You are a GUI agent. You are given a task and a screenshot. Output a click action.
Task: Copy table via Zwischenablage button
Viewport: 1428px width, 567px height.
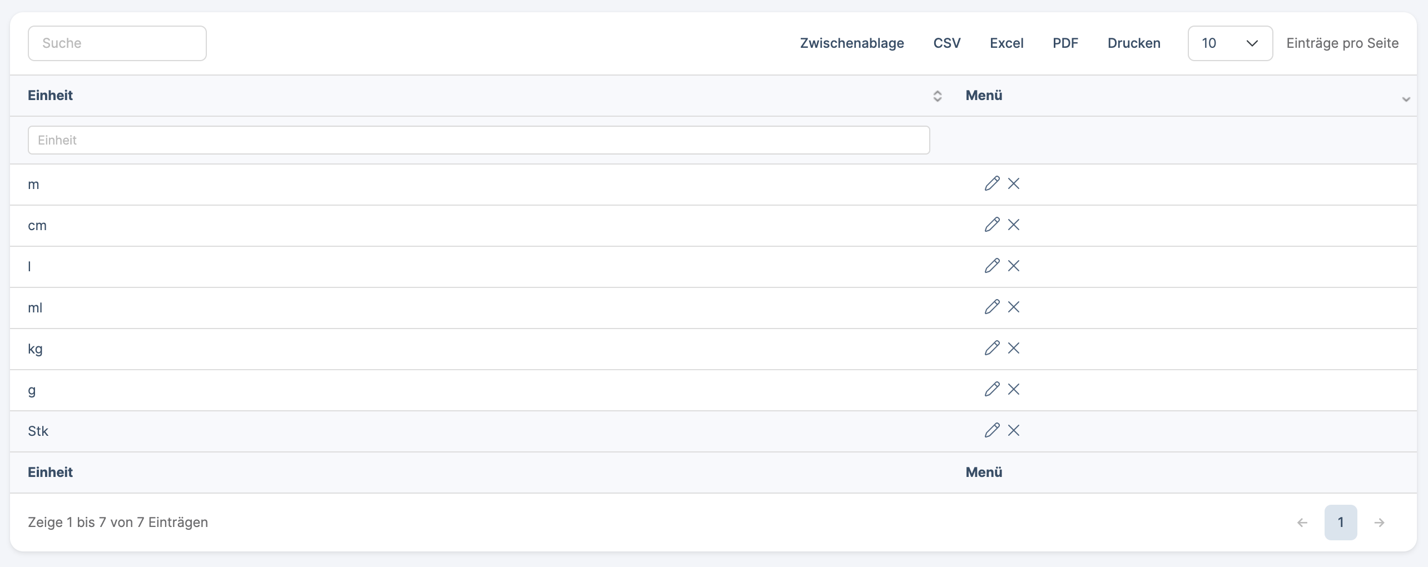(851, 43)
